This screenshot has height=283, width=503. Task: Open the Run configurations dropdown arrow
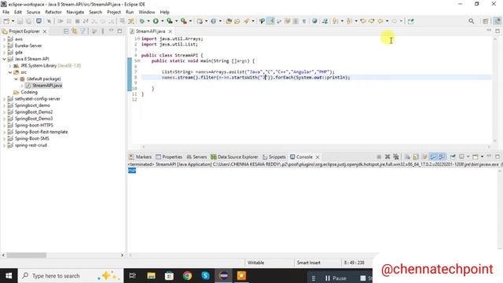point(163,21)
